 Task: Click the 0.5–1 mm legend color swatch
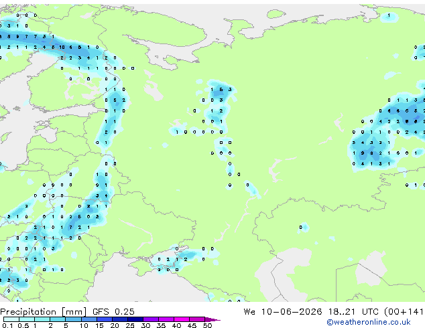pyautogui.click(x=27, y=319)
